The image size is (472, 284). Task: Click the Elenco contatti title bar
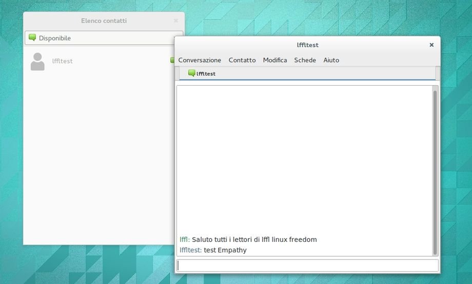(104, 21)
